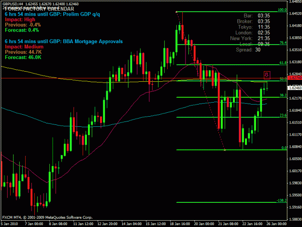Click the 100.0 Fibonacci level label
The width and height of the screenshot is (302, 227).
[282, 10]
